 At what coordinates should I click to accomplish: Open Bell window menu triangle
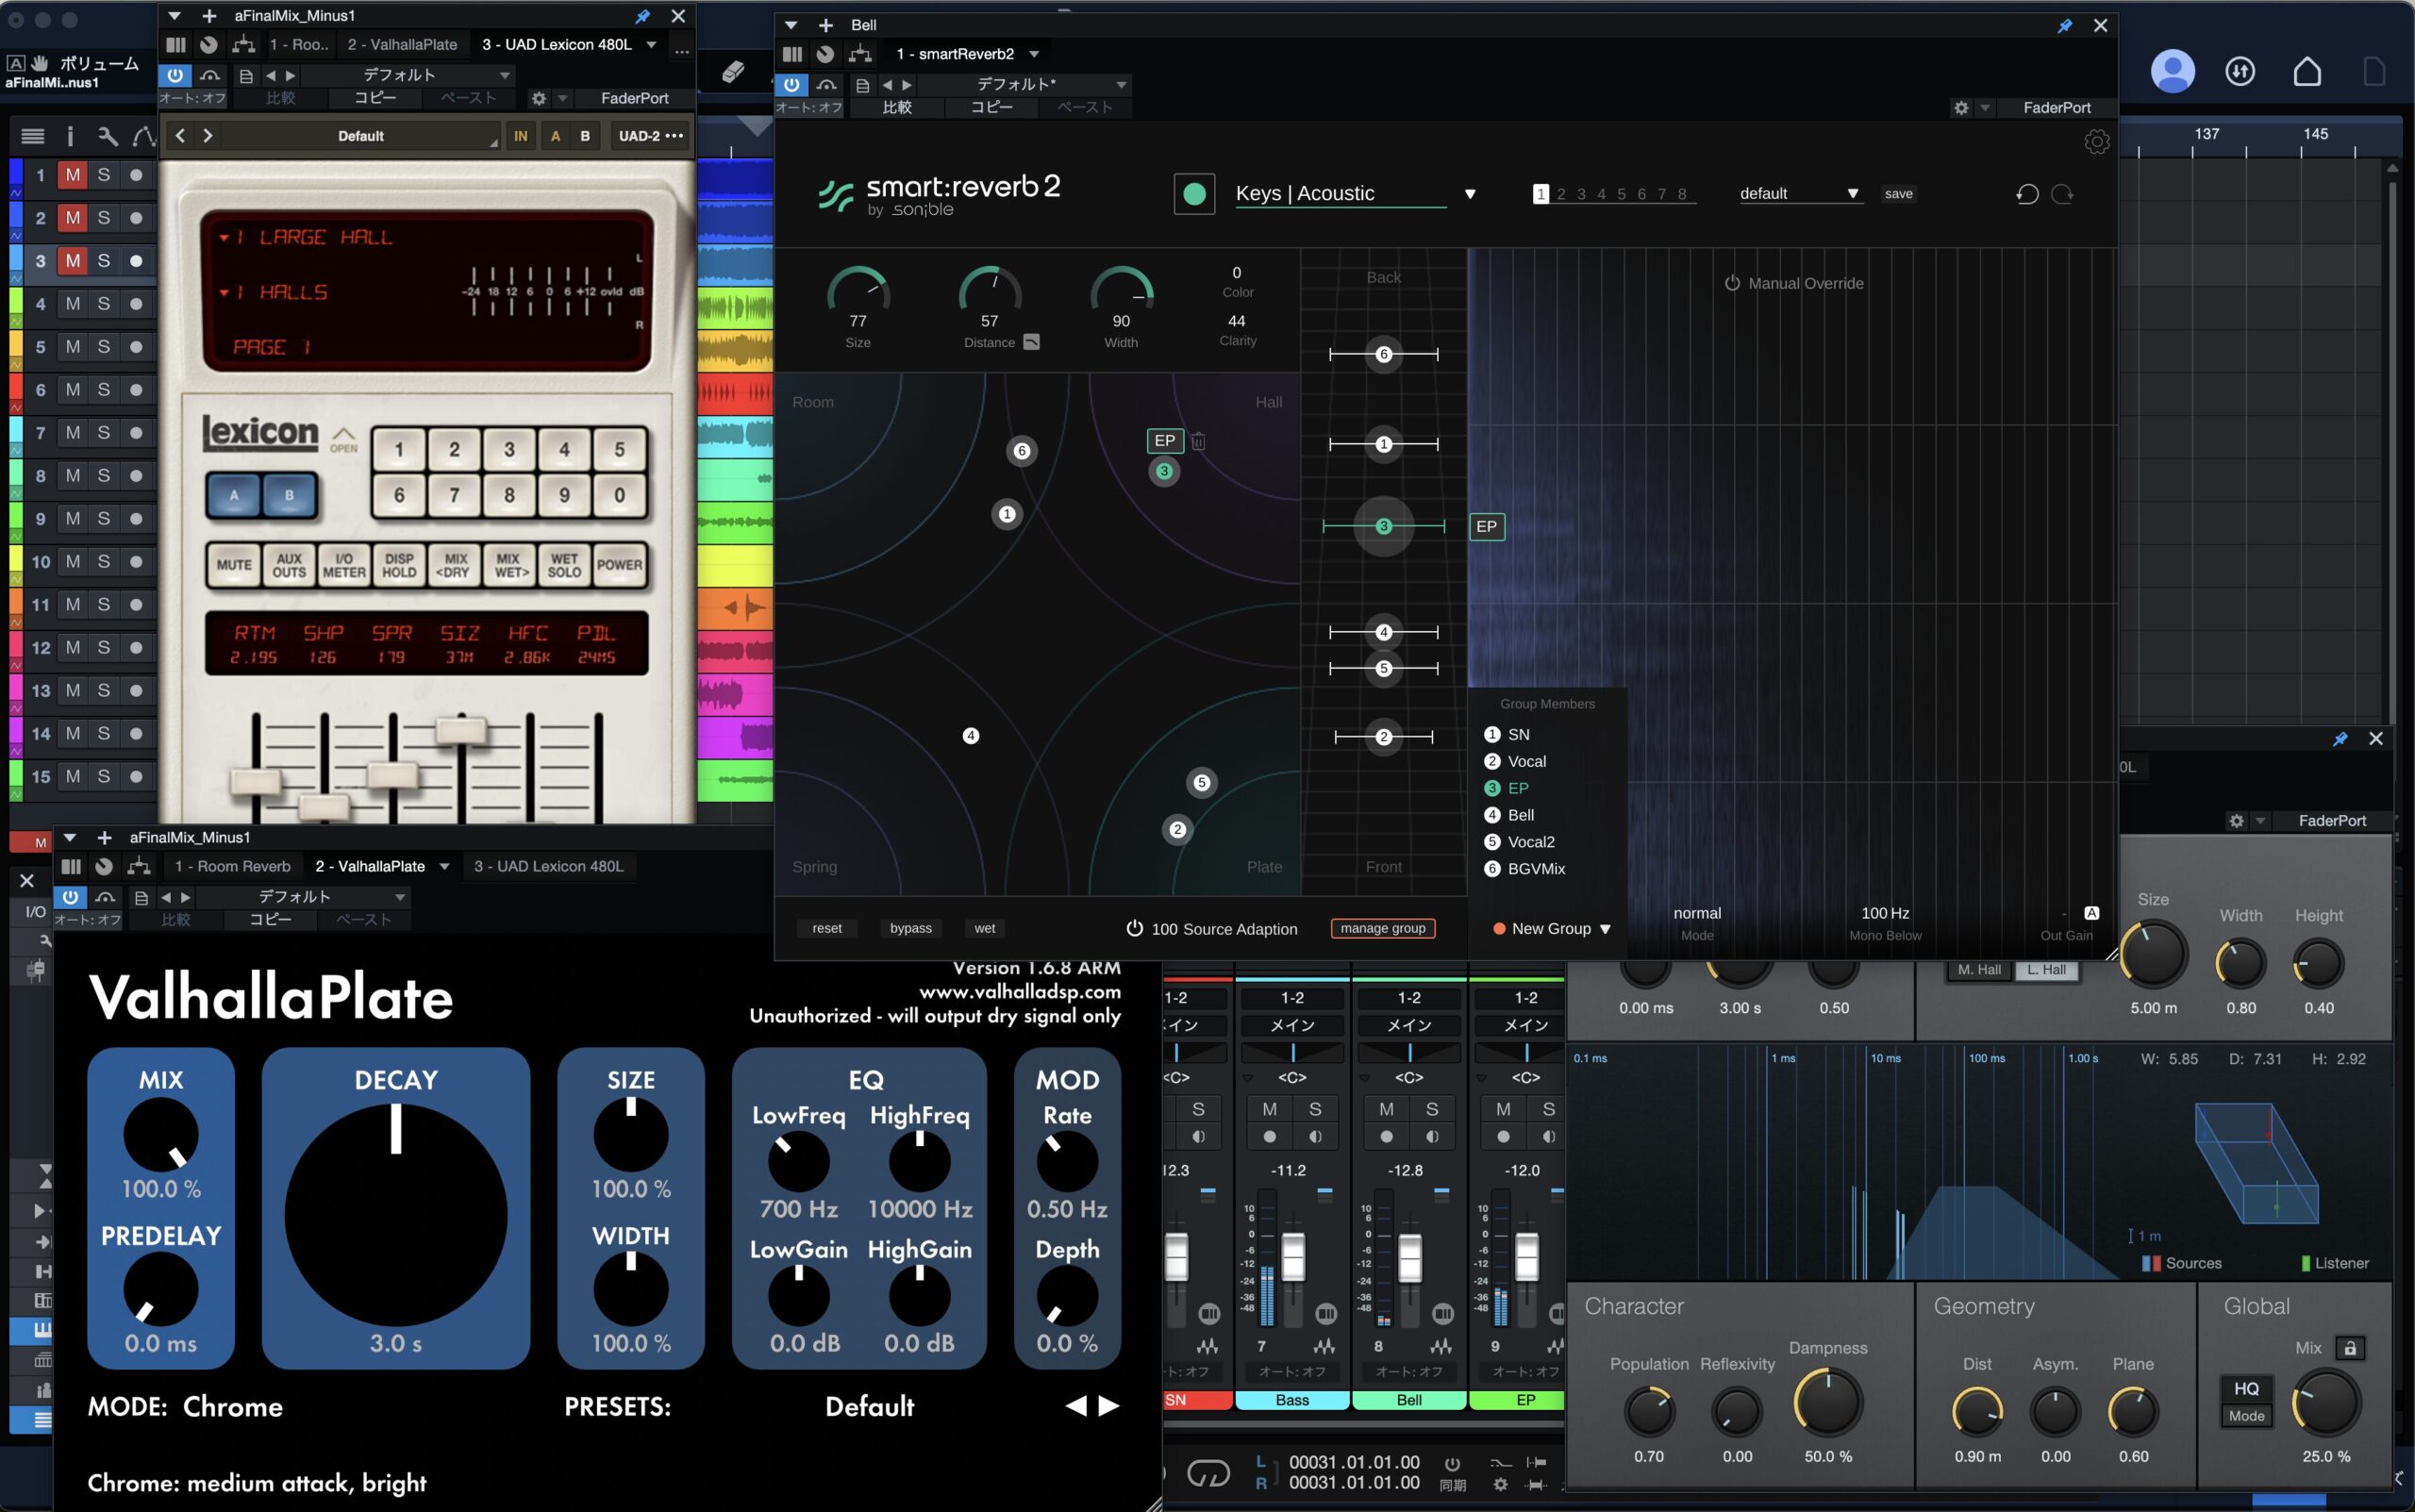790,26
